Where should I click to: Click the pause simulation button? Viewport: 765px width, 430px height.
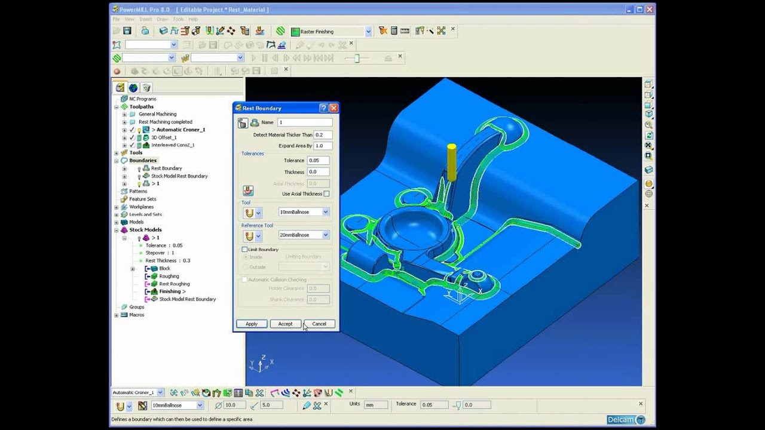264,58
